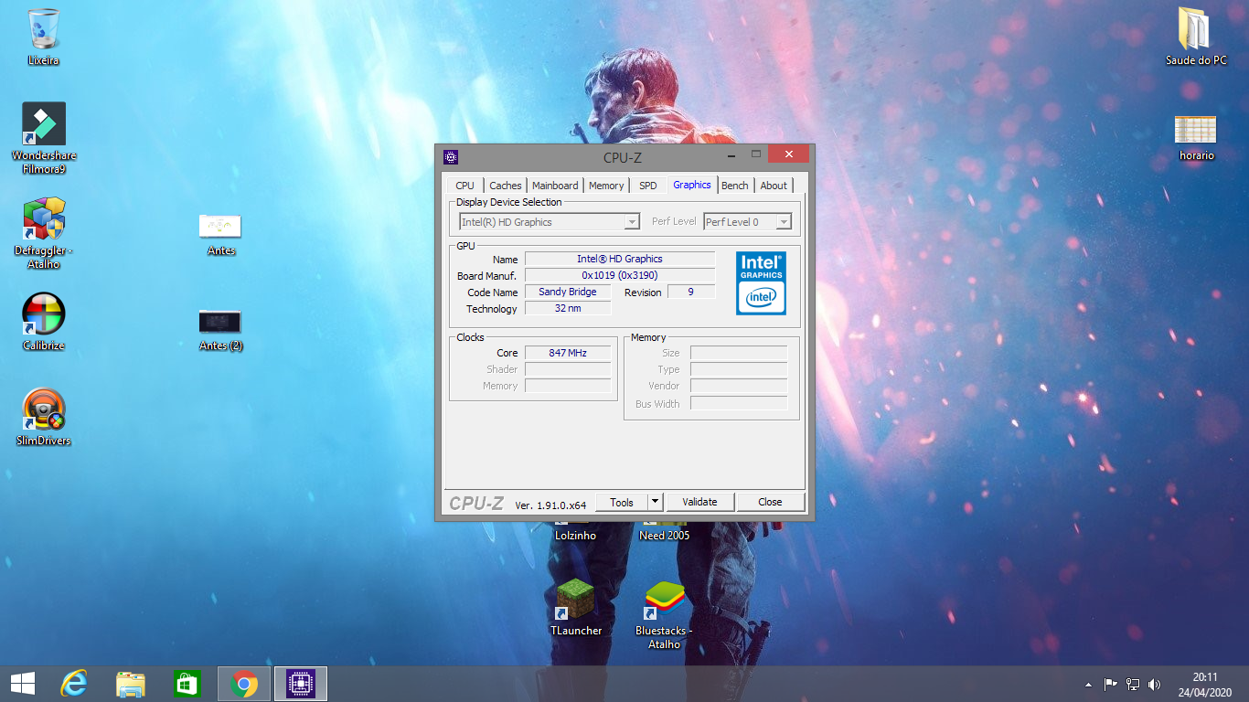Viewport: 1249px width, 702px height.
Task: Open the Windows Start button
Action: tap(23, 684)
